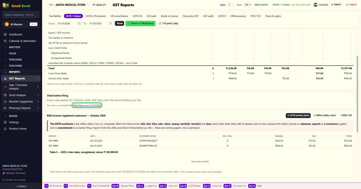The height and width of the screenshot is (189, 361).
Task: Click the Al Munim avatar icon
Action: pos(7,24)
